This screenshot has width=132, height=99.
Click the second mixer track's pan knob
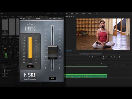[12, 41]
